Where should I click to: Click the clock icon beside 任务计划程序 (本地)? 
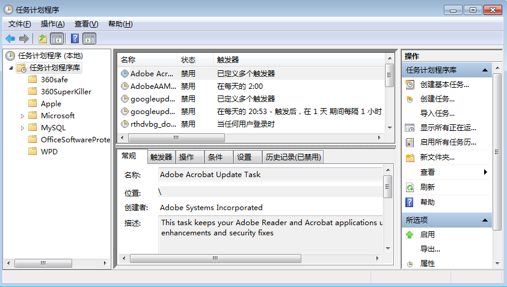pos(10,56)
